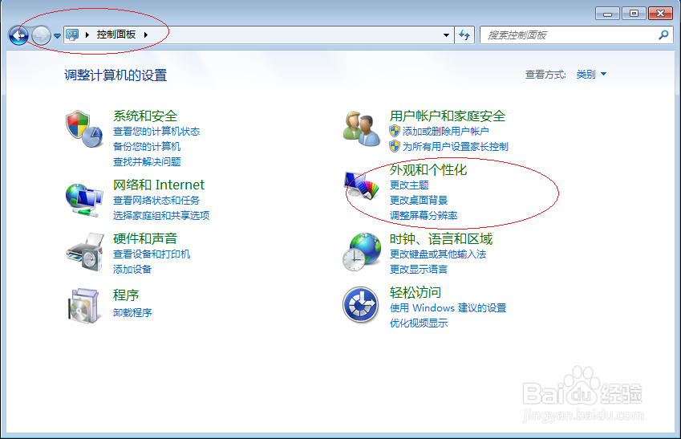Image resolution: width=681 pixels, height=439 pixels.
Task: Maximize the Control Panel window
Action: click(x=634, y=14)
